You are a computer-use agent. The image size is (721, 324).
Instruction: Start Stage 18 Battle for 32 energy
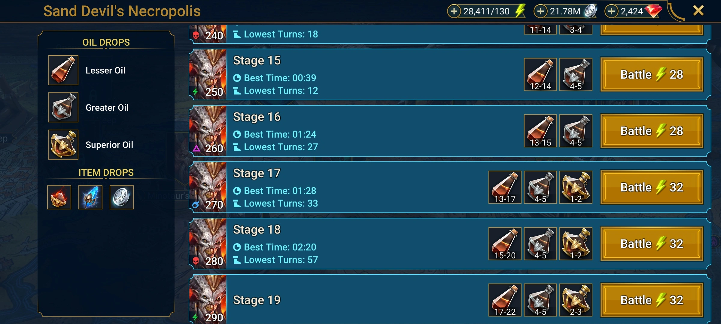652,244
